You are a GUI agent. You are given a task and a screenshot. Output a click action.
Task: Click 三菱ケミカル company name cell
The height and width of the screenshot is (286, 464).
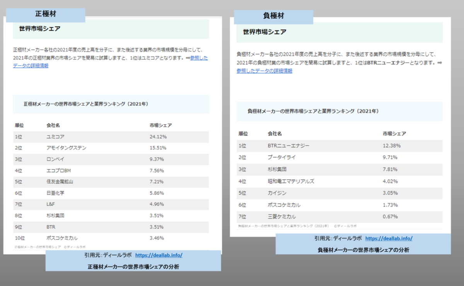[282, 216]
